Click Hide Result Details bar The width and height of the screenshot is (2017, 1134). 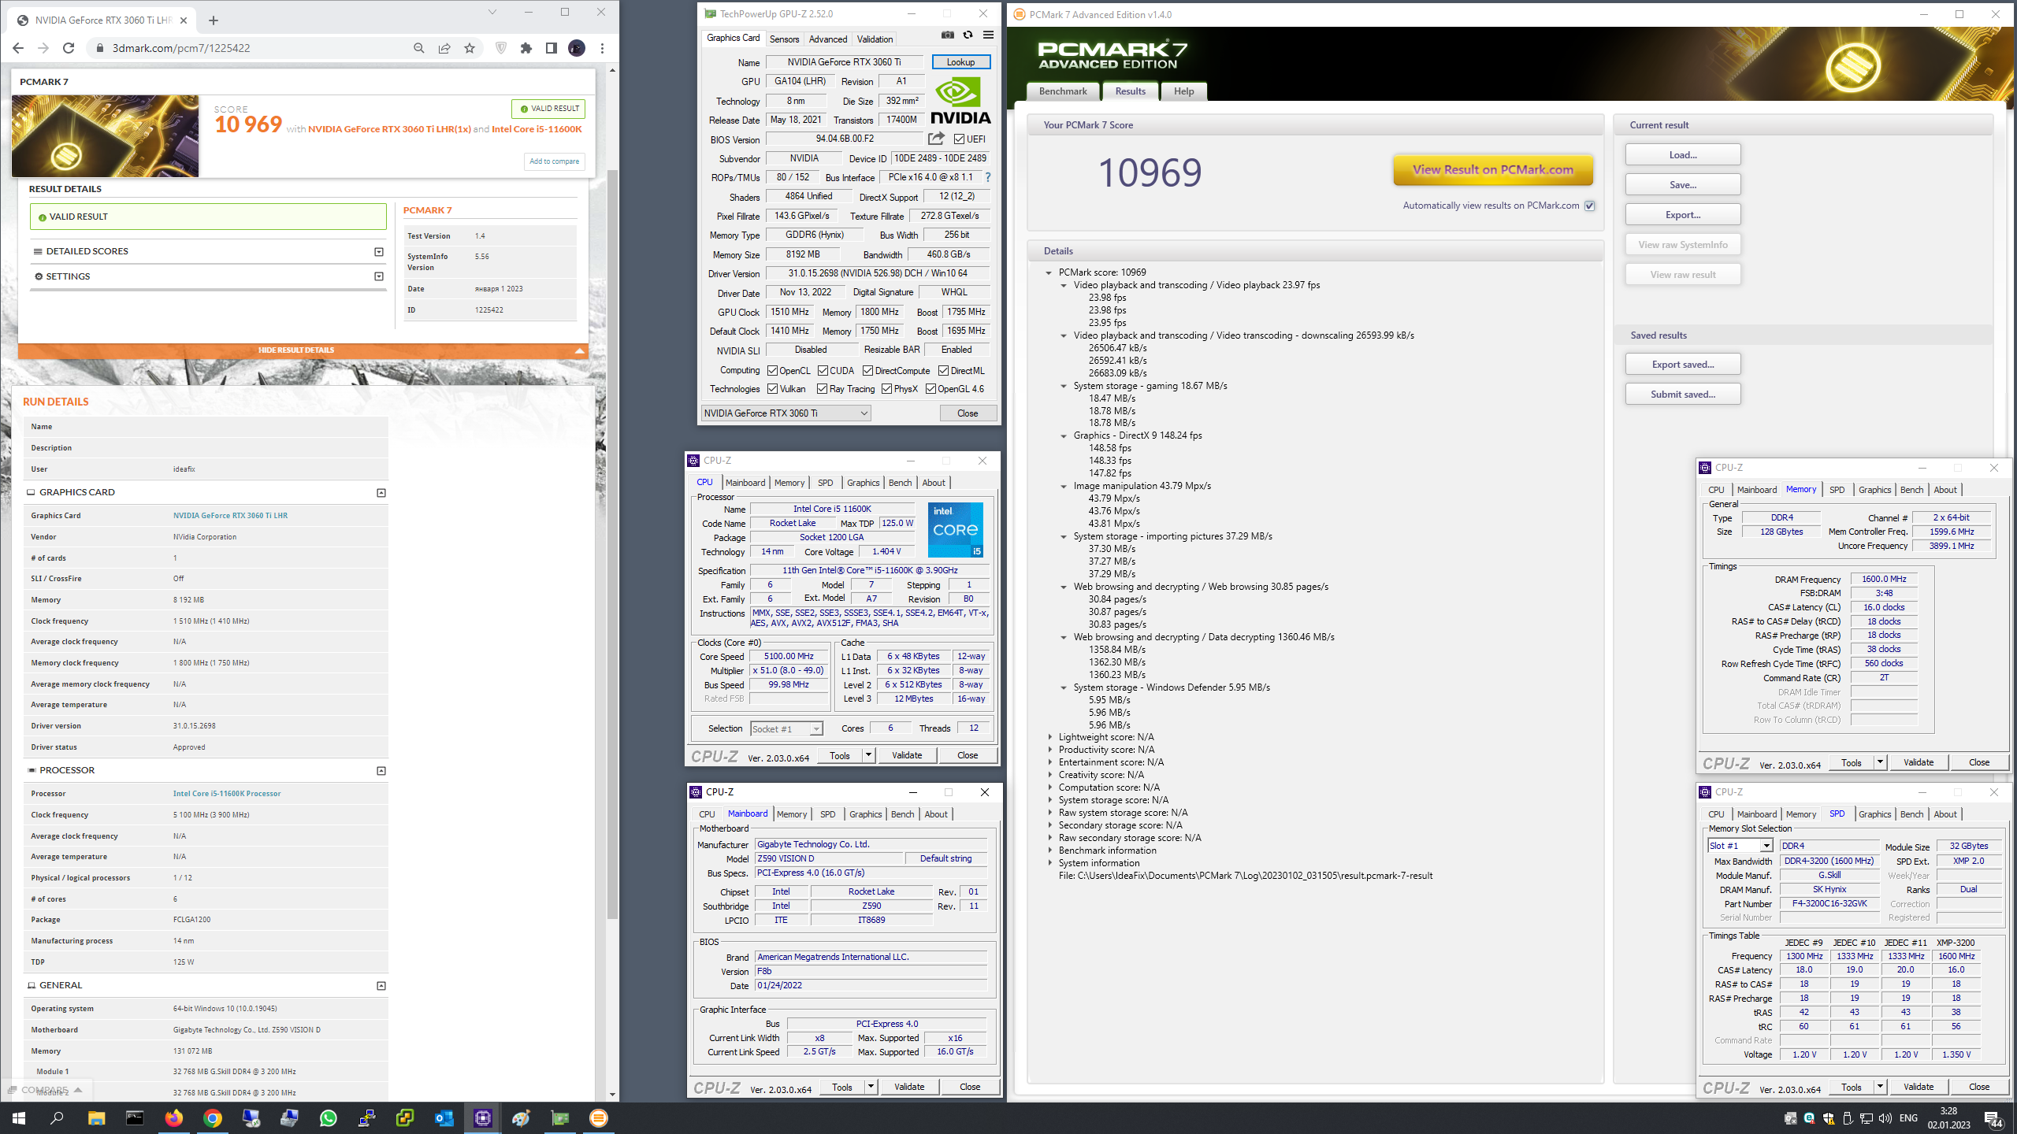tap(303, 350)
